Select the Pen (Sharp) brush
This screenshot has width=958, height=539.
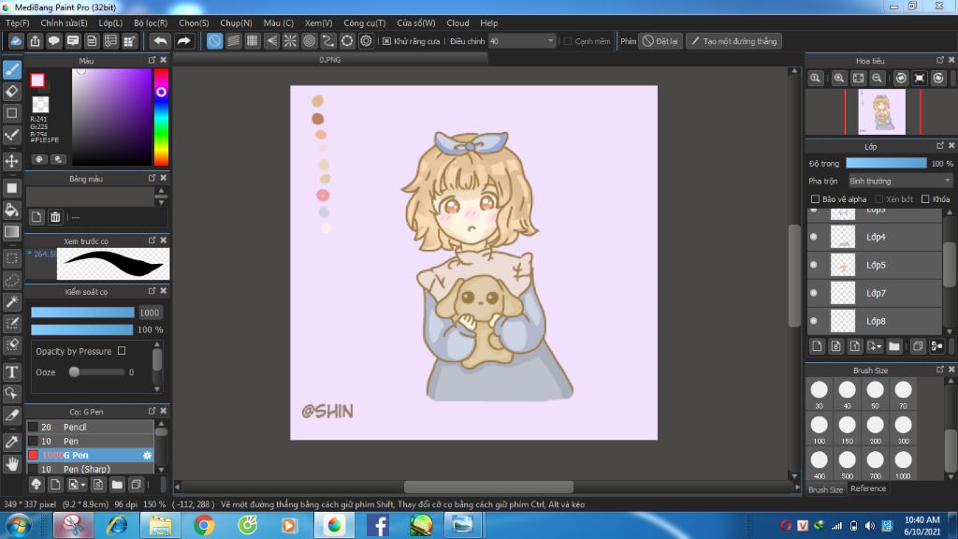(90, 470)
